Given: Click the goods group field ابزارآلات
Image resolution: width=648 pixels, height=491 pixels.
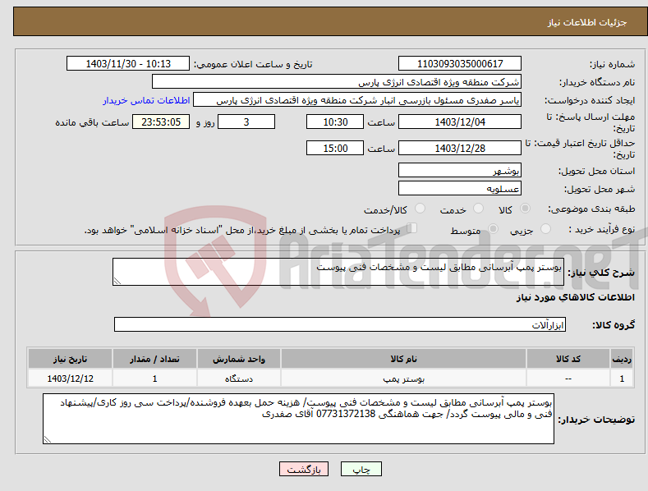Looking at the screenshot, I should click(x=340, y=324).
